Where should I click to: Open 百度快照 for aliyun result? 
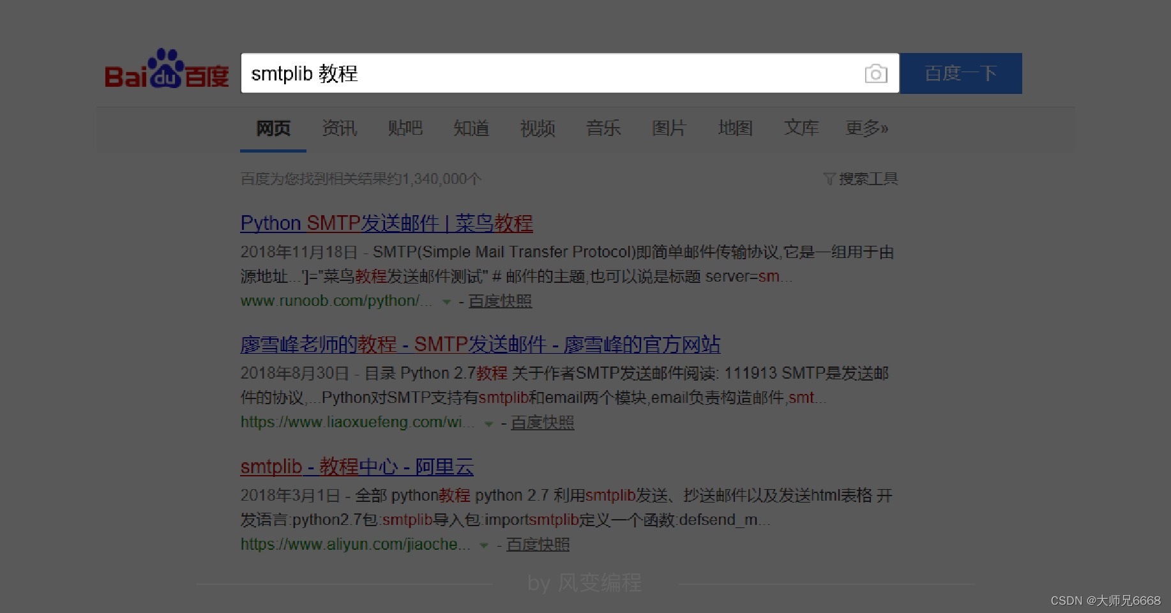(x=538, y=544)
